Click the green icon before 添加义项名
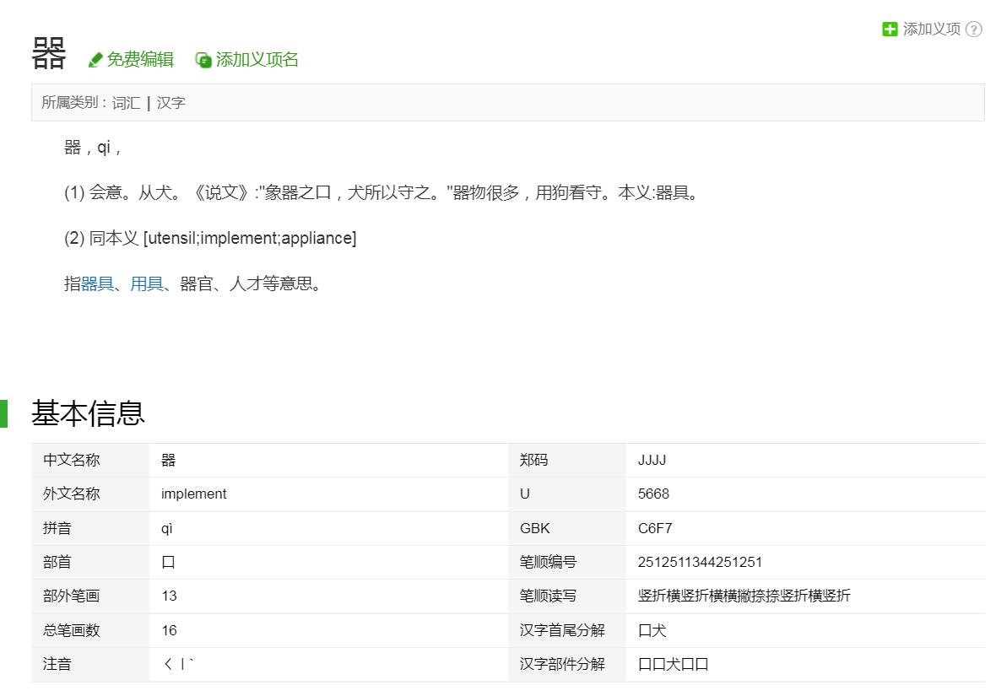This screenshot has width=996, height=696. (203, 60)
